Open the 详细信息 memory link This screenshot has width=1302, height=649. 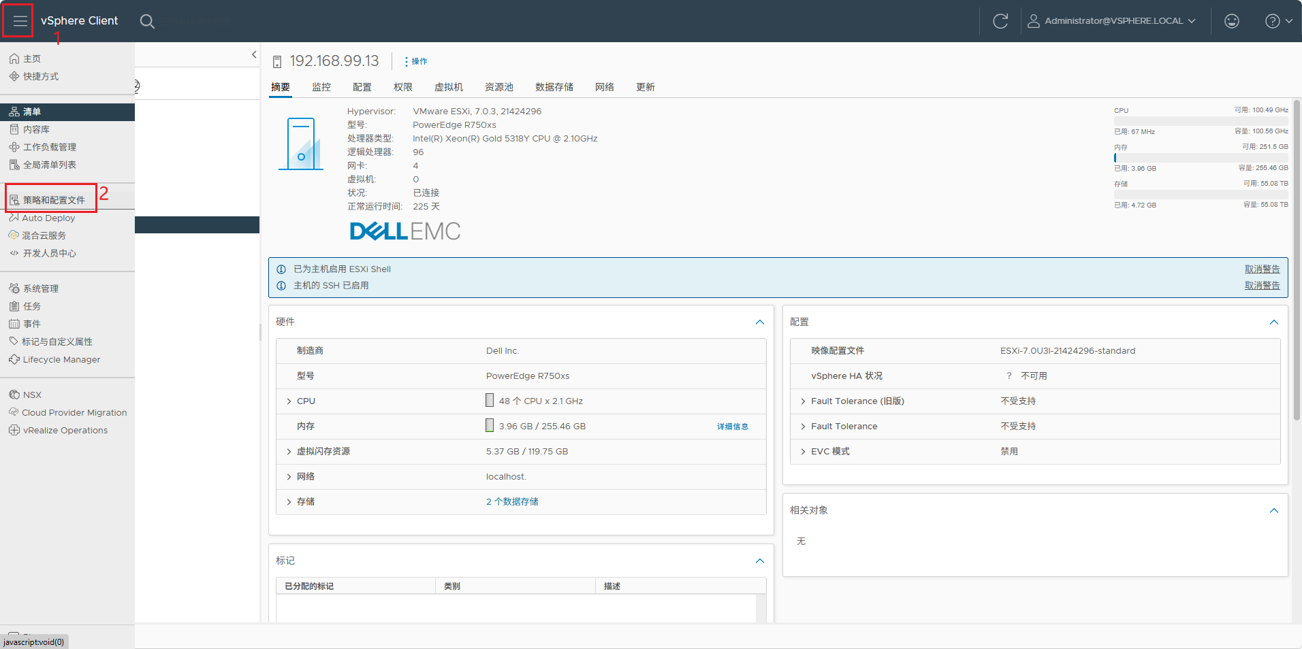tap(733, 427)
